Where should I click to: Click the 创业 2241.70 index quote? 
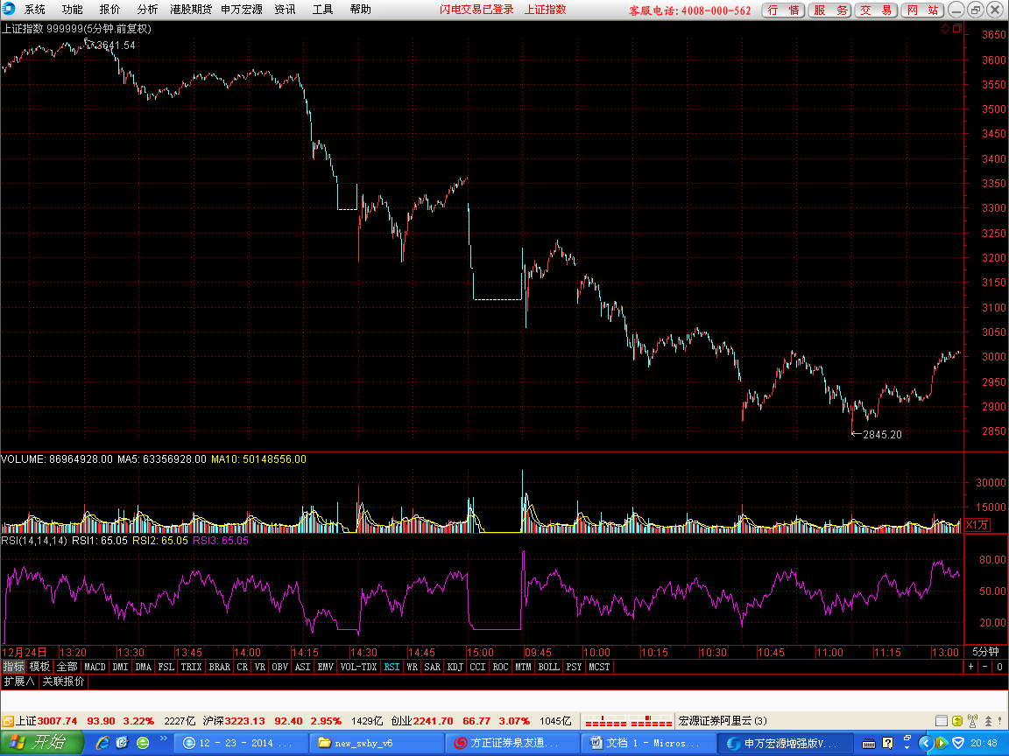[422, 721]
